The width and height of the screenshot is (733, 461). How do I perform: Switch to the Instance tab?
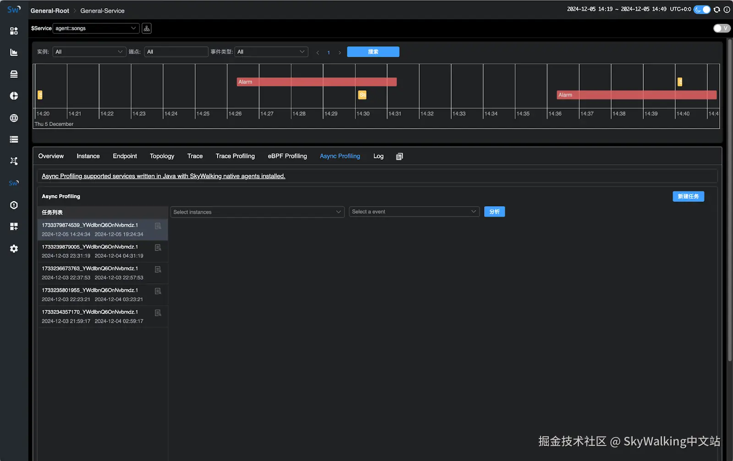click(x=88, y=156)
